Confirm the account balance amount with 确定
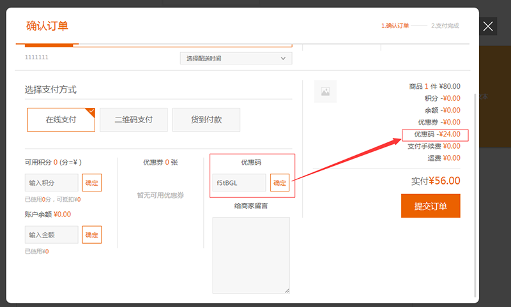Screen dimensions: 511x307 (x=91, y=235)
